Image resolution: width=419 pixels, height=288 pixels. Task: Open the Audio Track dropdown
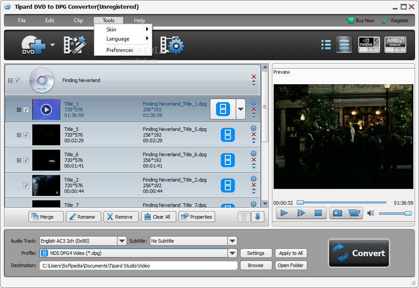122,241
